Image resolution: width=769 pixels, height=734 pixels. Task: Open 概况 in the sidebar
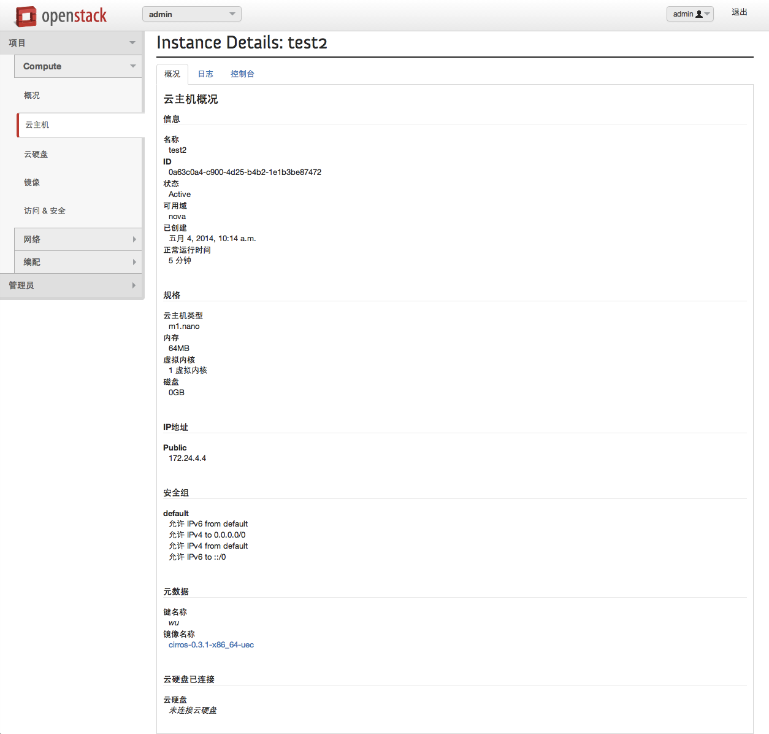pyautogui.click(x=32, y=95)
